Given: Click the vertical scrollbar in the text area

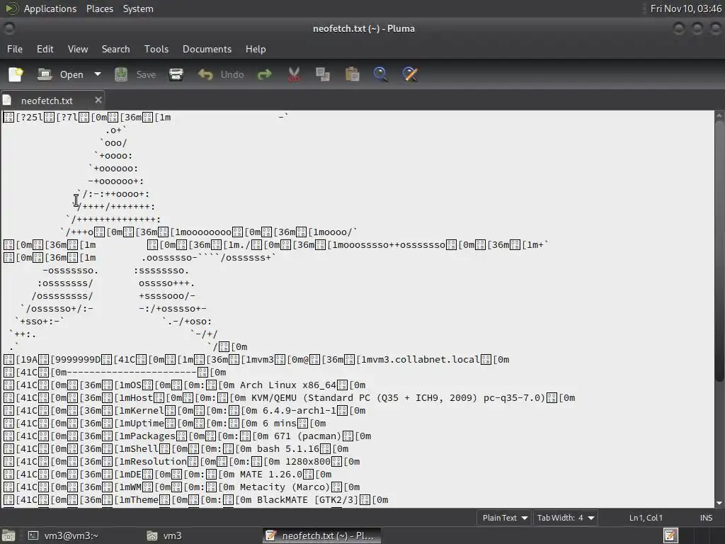Looking at the screenshot, I should point(719,250).
